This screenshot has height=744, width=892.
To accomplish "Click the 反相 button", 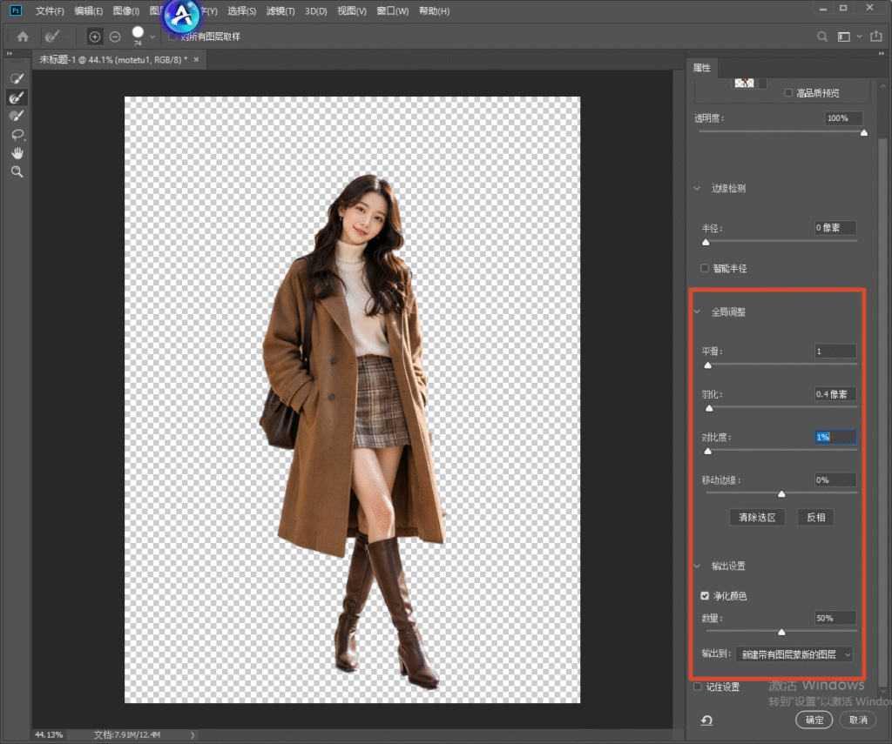I will [815, 517].
